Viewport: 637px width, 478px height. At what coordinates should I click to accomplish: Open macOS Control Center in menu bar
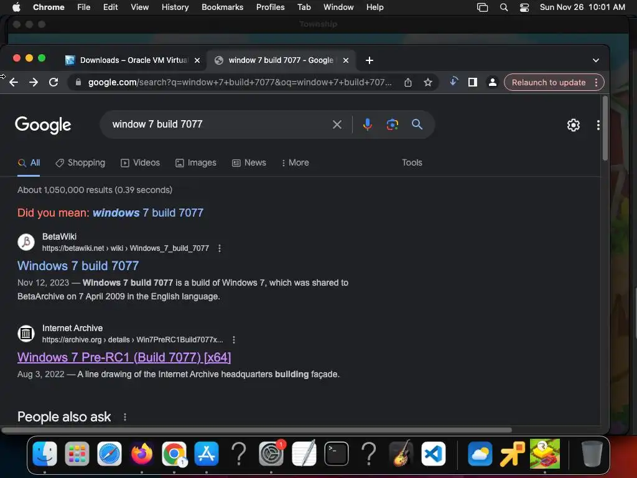tap(524, 7)
